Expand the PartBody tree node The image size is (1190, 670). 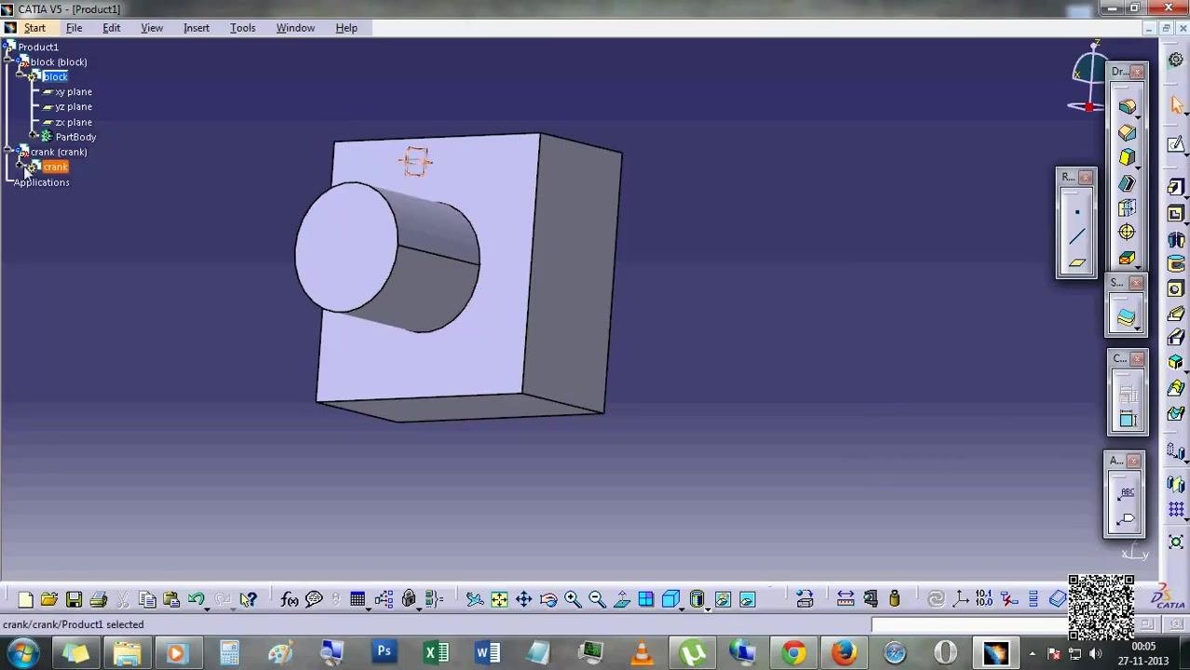[x=34, y=137]
